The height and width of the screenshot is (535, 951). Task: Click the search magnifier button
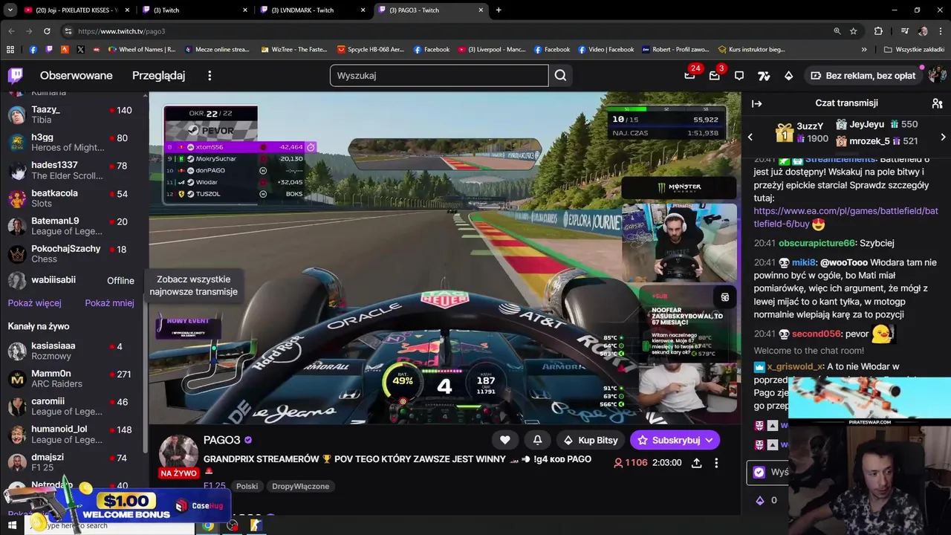[560, 75]
